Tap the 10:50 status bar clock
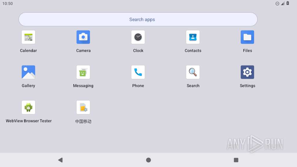The height and width of the screenshot is (167, 297). coord(8,3)
